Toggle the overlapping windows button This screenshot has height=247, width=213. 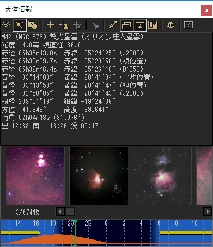(x=126, y=25)
